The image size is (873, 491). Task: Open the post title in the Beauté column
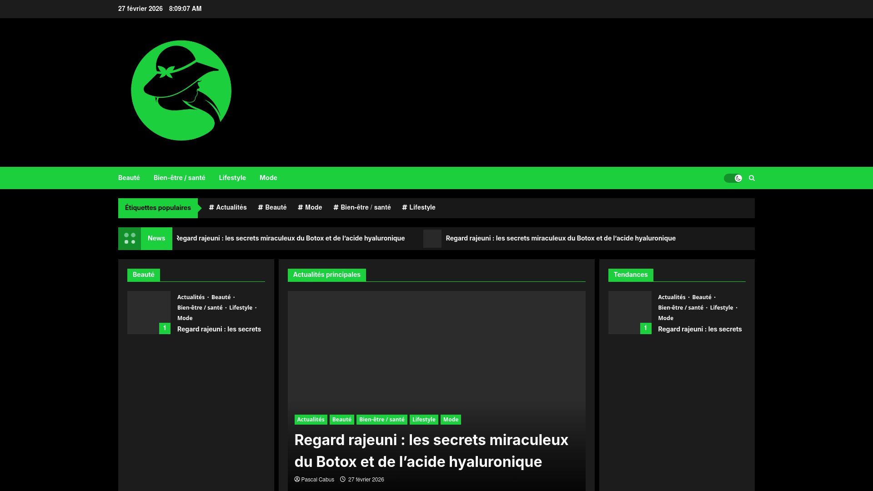219,329
